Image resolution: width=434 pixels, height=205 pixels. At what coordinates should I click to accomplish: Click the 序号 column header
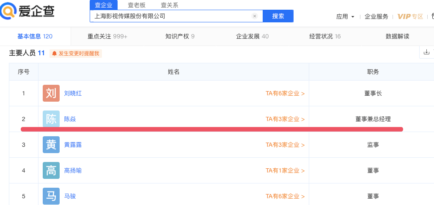[x=24, y=72]
